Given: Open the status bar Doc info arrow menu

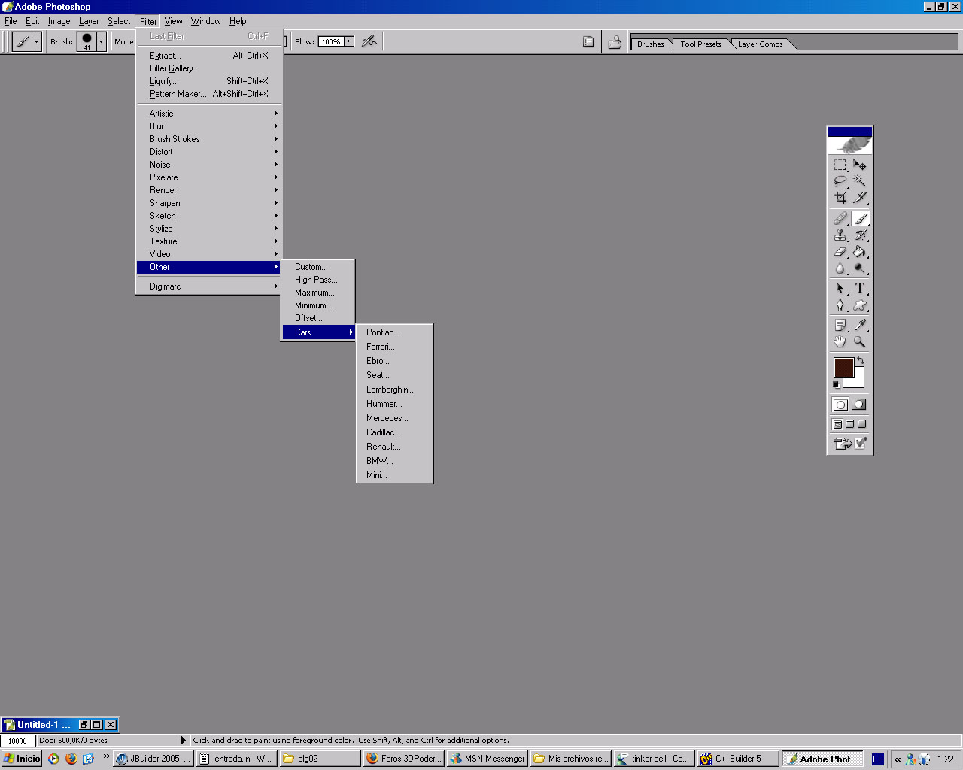Looking at the screenshot, I should (x=183, y=741).
